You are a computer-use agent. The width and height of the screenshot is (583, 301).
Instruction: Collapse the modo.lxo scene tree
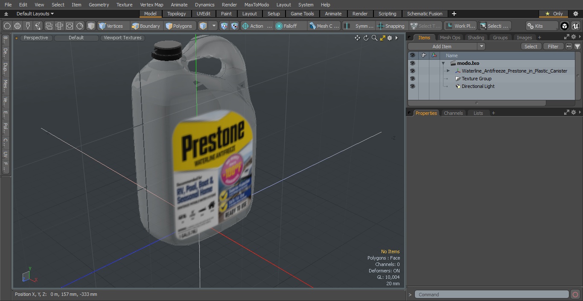pos(443,63)
